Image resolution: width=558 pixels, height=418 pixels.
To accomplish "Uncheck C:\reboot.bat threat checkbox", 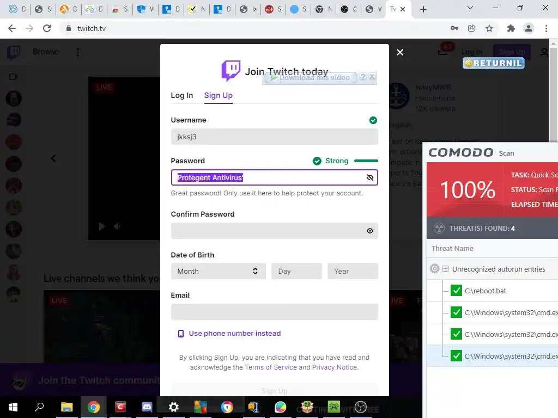I will pos(456,291).
